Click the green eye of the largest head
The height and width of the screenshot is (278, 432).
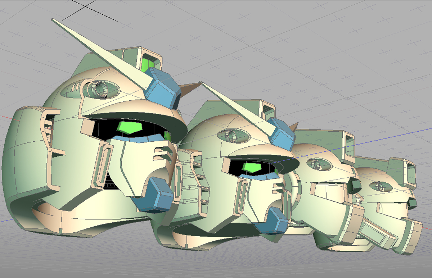[x=130, y=127]
